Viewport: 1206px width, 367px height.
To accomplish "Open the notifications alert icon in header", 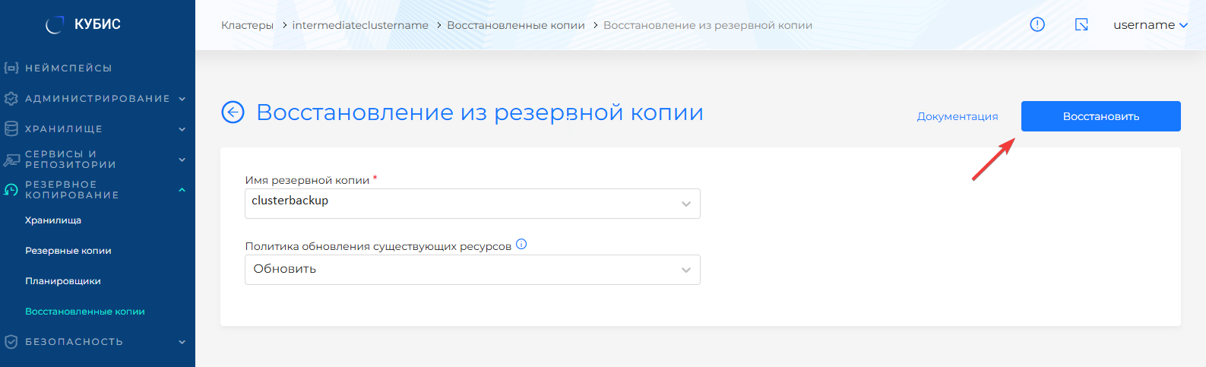I will 1037,25.
